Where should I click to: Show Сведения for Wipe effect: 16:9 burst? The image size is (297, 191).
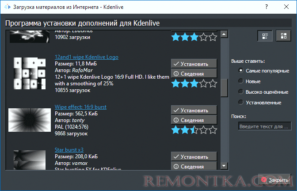coord(194,120)
